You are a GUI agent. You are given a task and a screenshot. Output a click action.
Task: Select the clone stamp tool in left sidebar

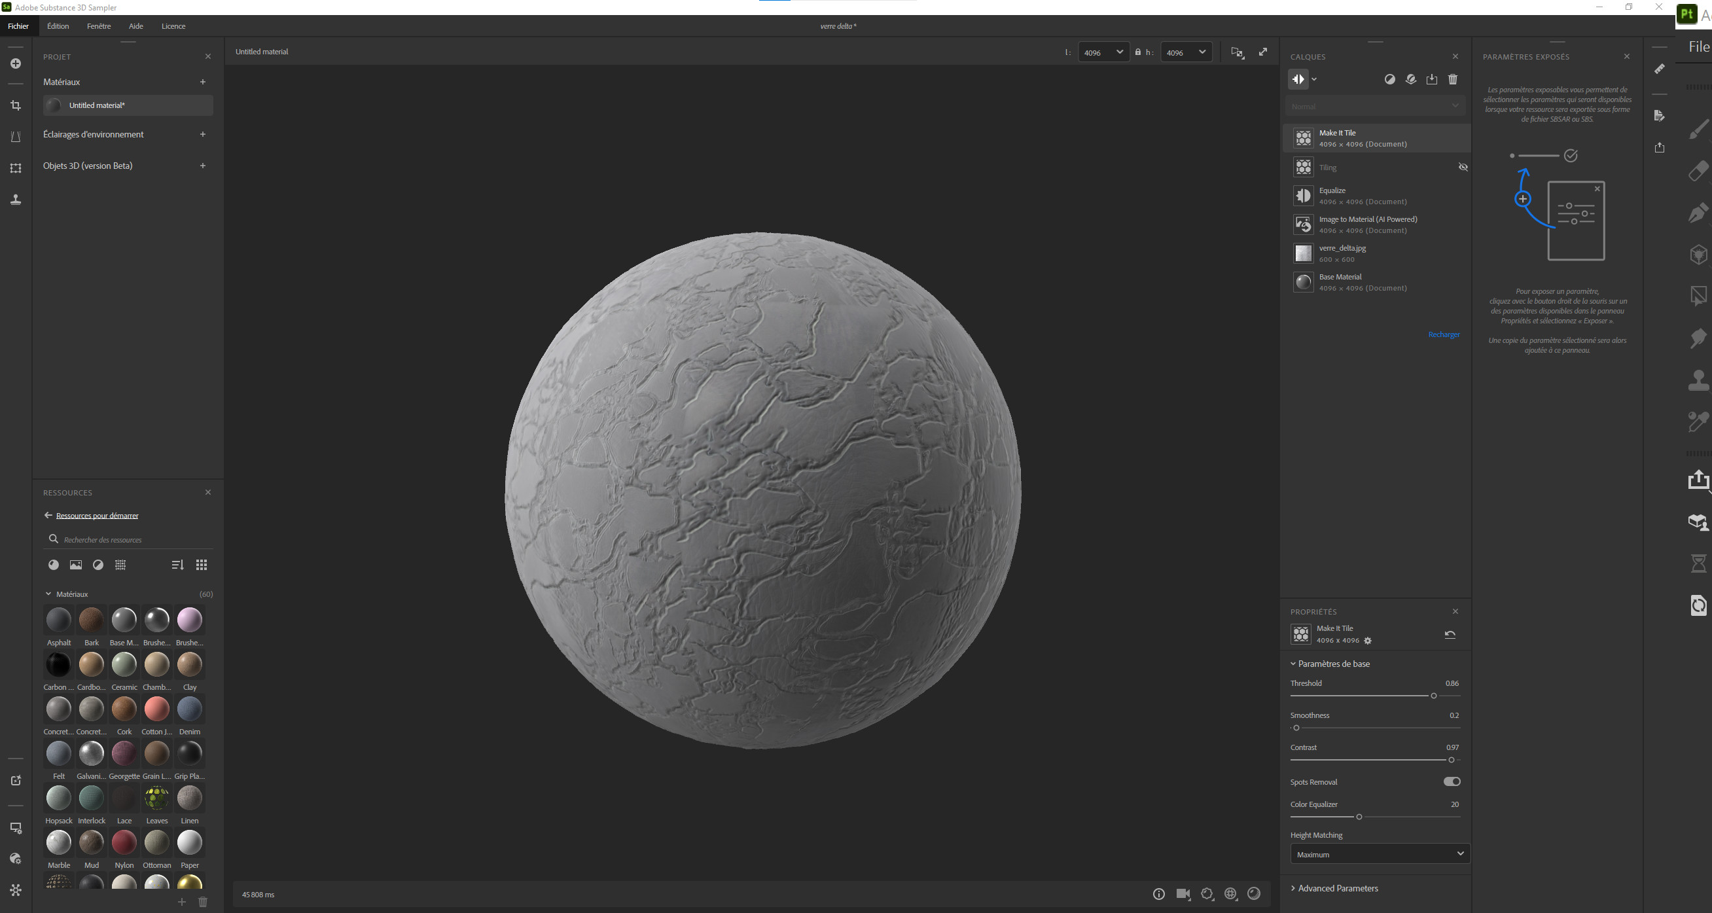click(16, 200)
